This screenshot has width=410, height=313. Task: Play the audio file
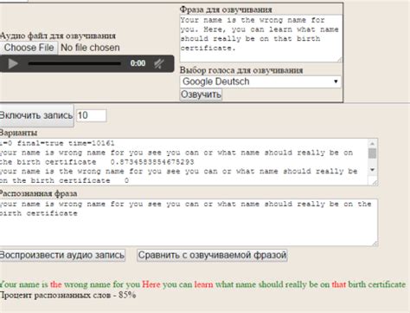pyautogui.click(x=13, y=63)
